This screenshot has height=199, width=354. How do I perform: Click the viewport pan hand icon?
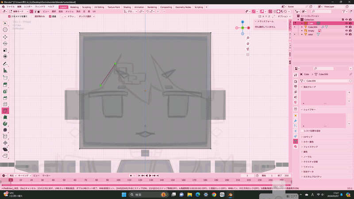pos(248,43)
